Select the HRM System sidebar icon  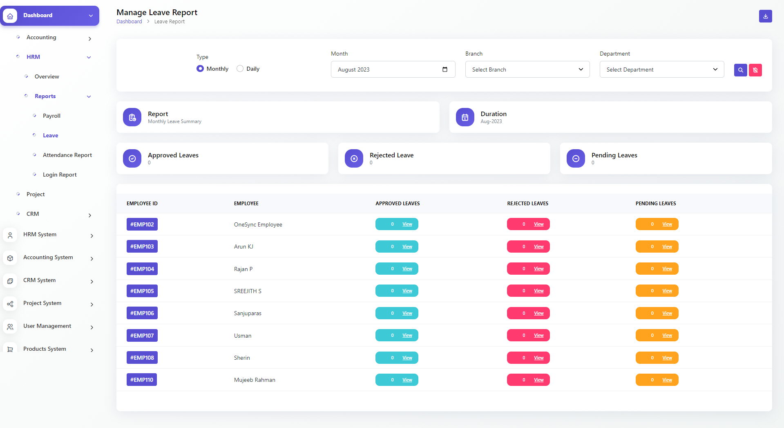tap(10, 235)
